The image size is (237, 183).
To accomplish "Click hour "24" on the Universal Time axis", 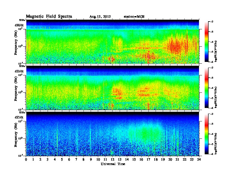I will pyautogui.click(x=199, y=159).
